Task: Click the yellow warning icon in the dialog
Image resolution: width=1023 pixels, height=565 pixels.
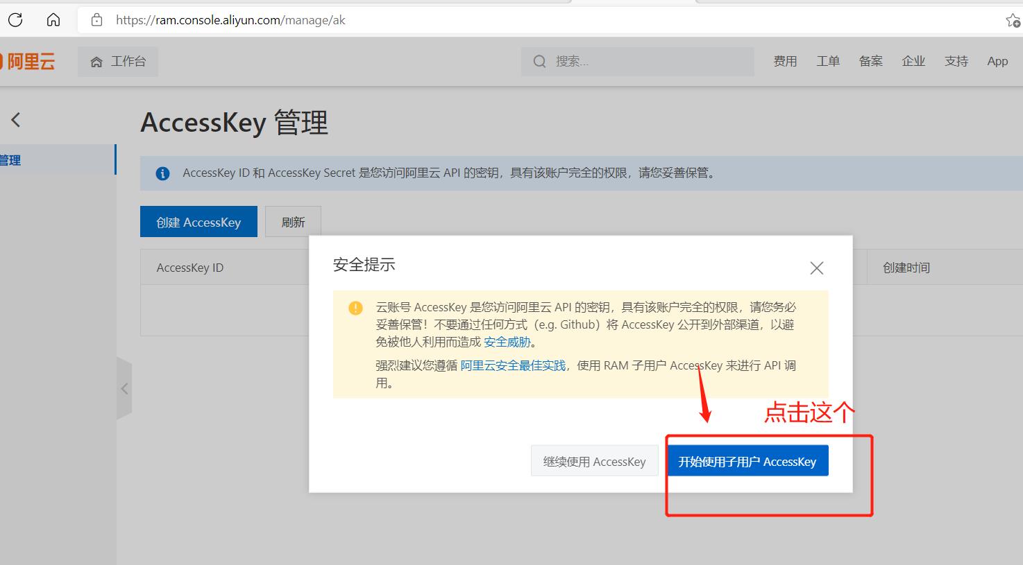Action: point(355,308)
